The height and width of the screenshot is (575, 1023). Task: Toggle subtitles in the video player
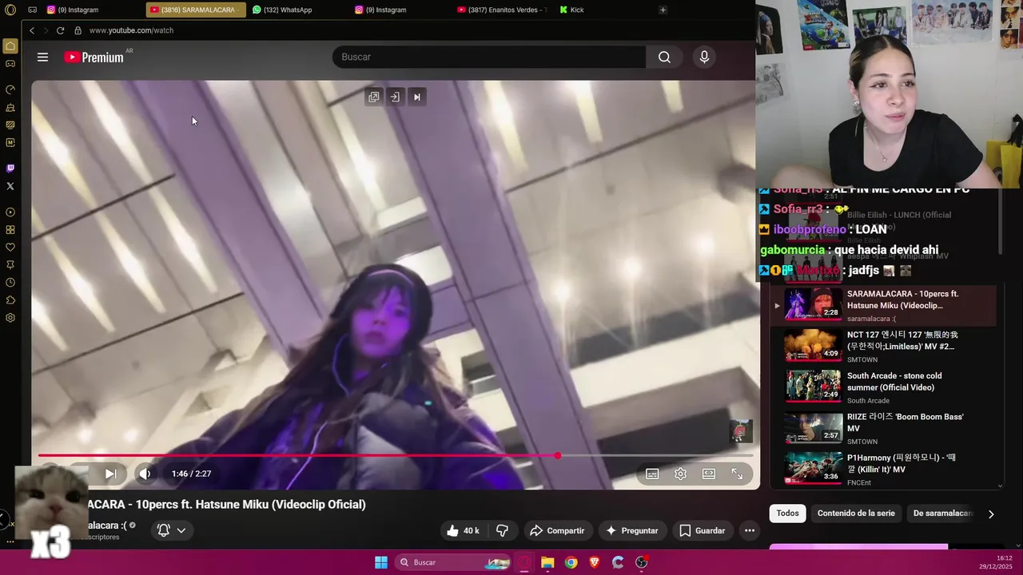652,474
